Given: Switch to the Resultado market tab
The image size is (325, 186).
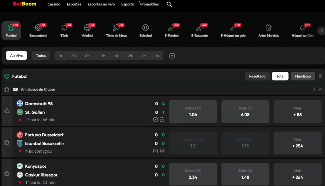Looking at the screenshot, I should (257, 76).
